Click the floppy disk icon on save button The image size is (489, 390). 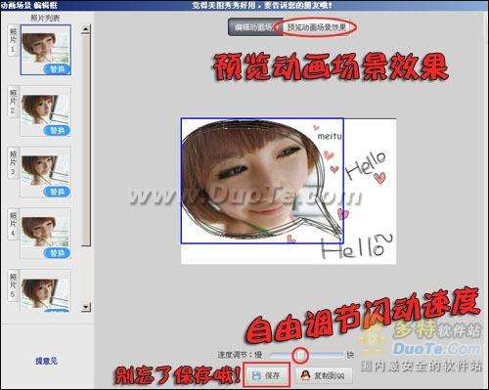256,375
